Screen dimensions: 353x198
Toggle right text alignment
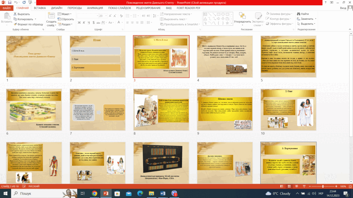[137, 22]
